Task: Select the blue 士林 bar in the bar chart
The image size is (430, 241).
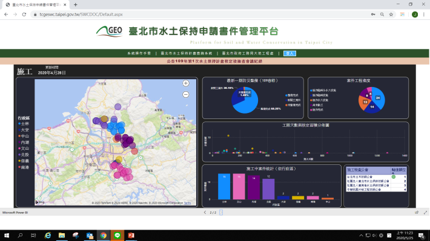Action: tap(224, 187)
